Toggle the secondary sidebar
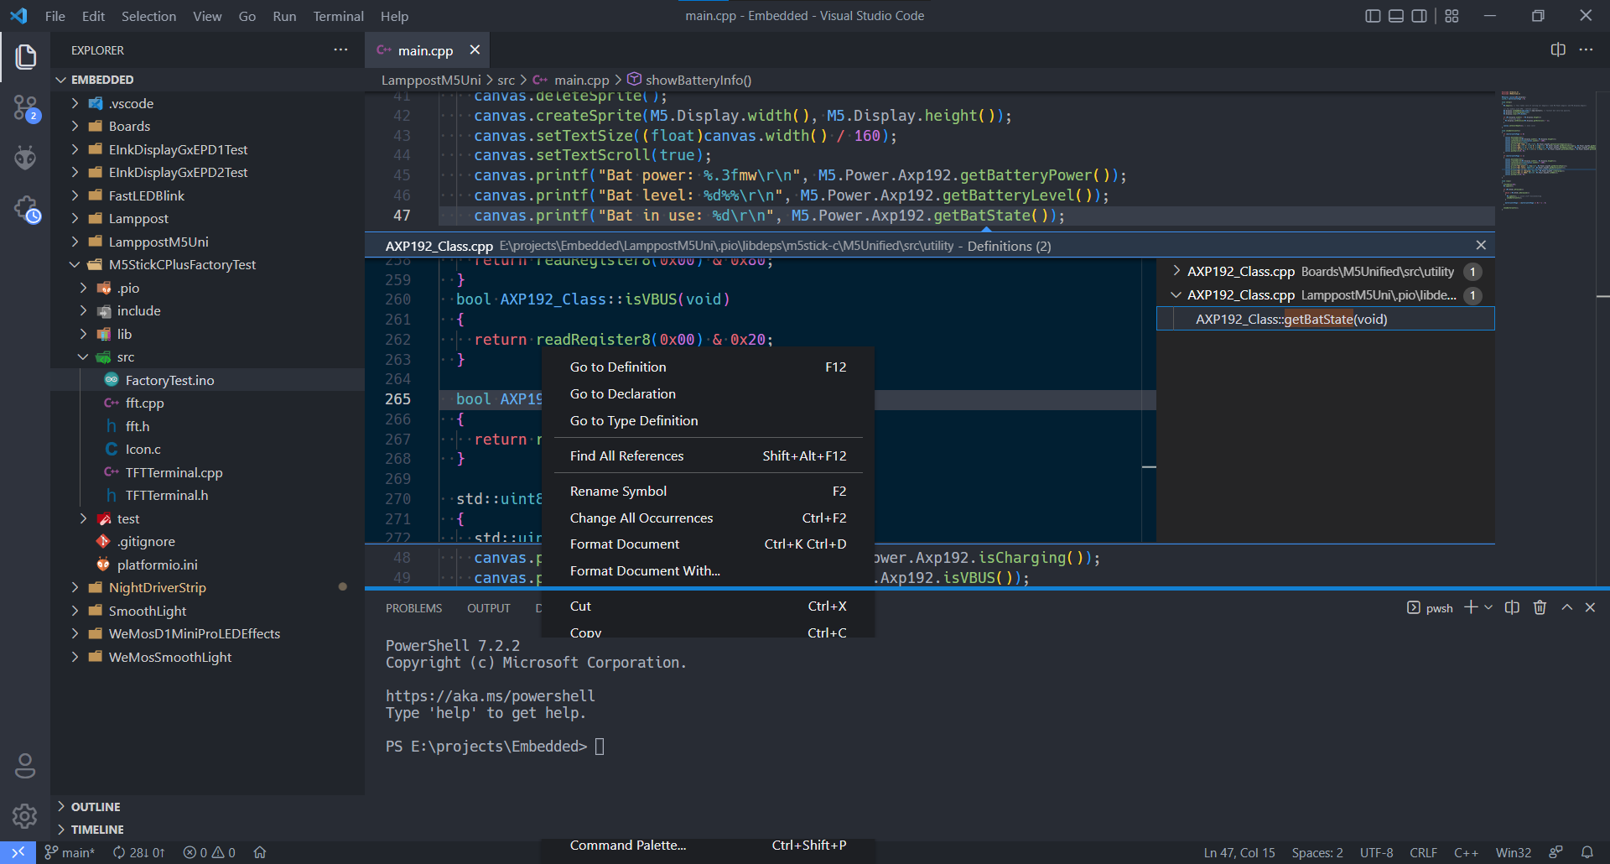 coord(1419,15)
